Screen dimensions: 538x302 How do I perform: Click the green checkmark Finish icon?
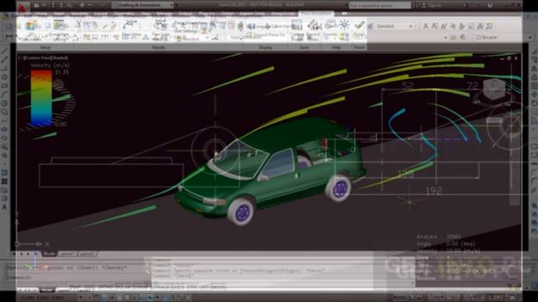click(x=359, y=25)
